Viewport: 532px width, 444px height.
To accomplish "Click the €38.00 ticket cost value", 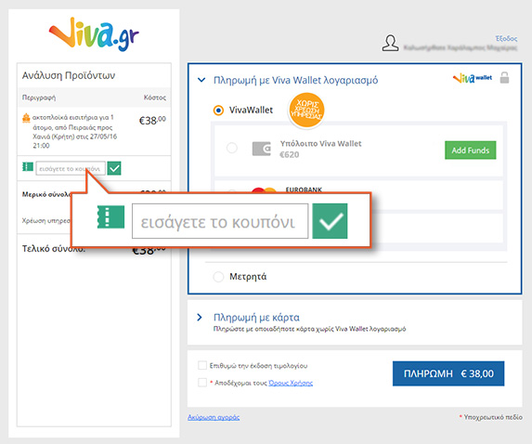I will click(152, 120).
